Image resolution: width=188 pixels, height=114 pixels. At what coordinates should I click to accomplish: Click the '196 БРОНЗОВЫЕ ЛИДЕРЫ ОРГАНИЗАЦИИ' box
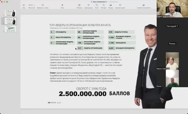point(90,43)
